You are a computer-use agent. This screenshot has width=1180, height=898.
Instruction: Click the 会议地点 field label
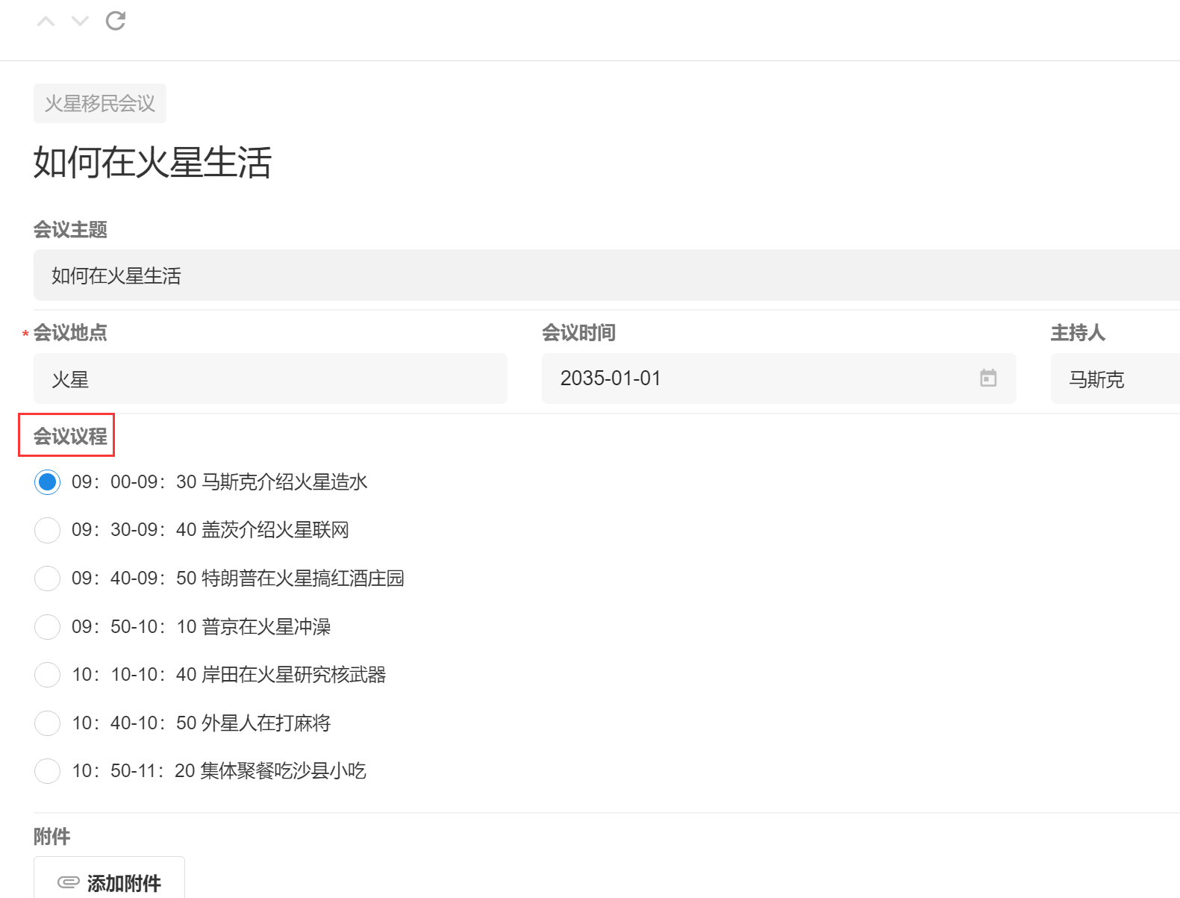coord(70,332)
